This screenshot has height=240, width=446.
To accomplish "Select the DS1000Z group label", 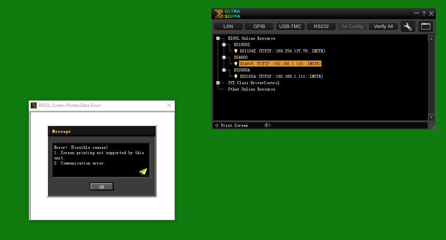I will pyautogui.click(x=242, y=44).
